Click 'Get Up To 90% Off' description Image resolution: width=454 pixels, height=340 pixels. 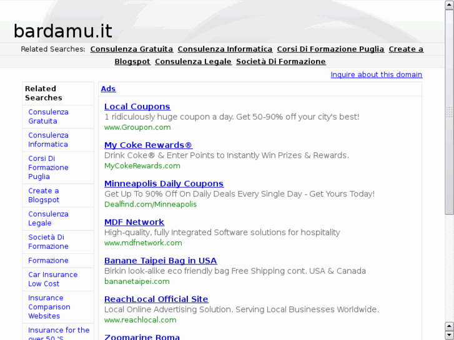(x=239, y=194)
